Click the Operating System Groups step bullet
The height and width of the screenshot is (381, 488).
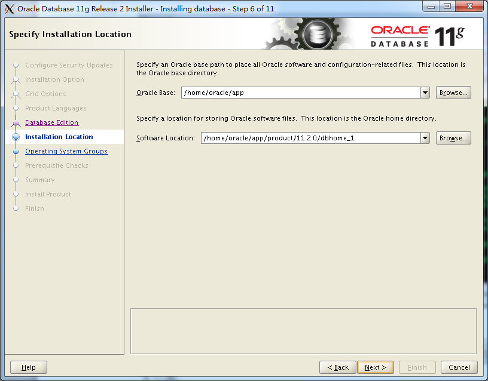[x=16, y=151]
